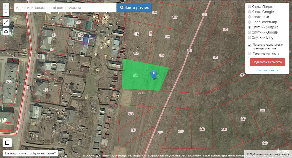Switch to the Спутник Bing imagery

[x=249, y=37]
